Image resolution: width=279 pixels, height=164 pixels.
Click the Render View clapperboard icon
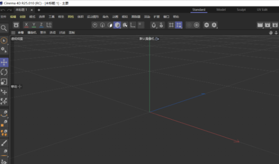(x=260, y=25)
